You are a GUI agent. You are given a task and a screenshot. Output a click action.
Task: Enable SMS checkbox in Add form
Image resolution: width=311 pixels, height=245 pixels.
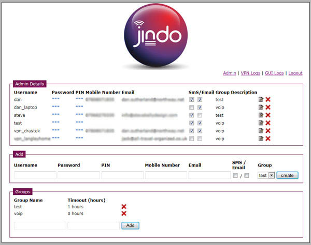point(235,175)
